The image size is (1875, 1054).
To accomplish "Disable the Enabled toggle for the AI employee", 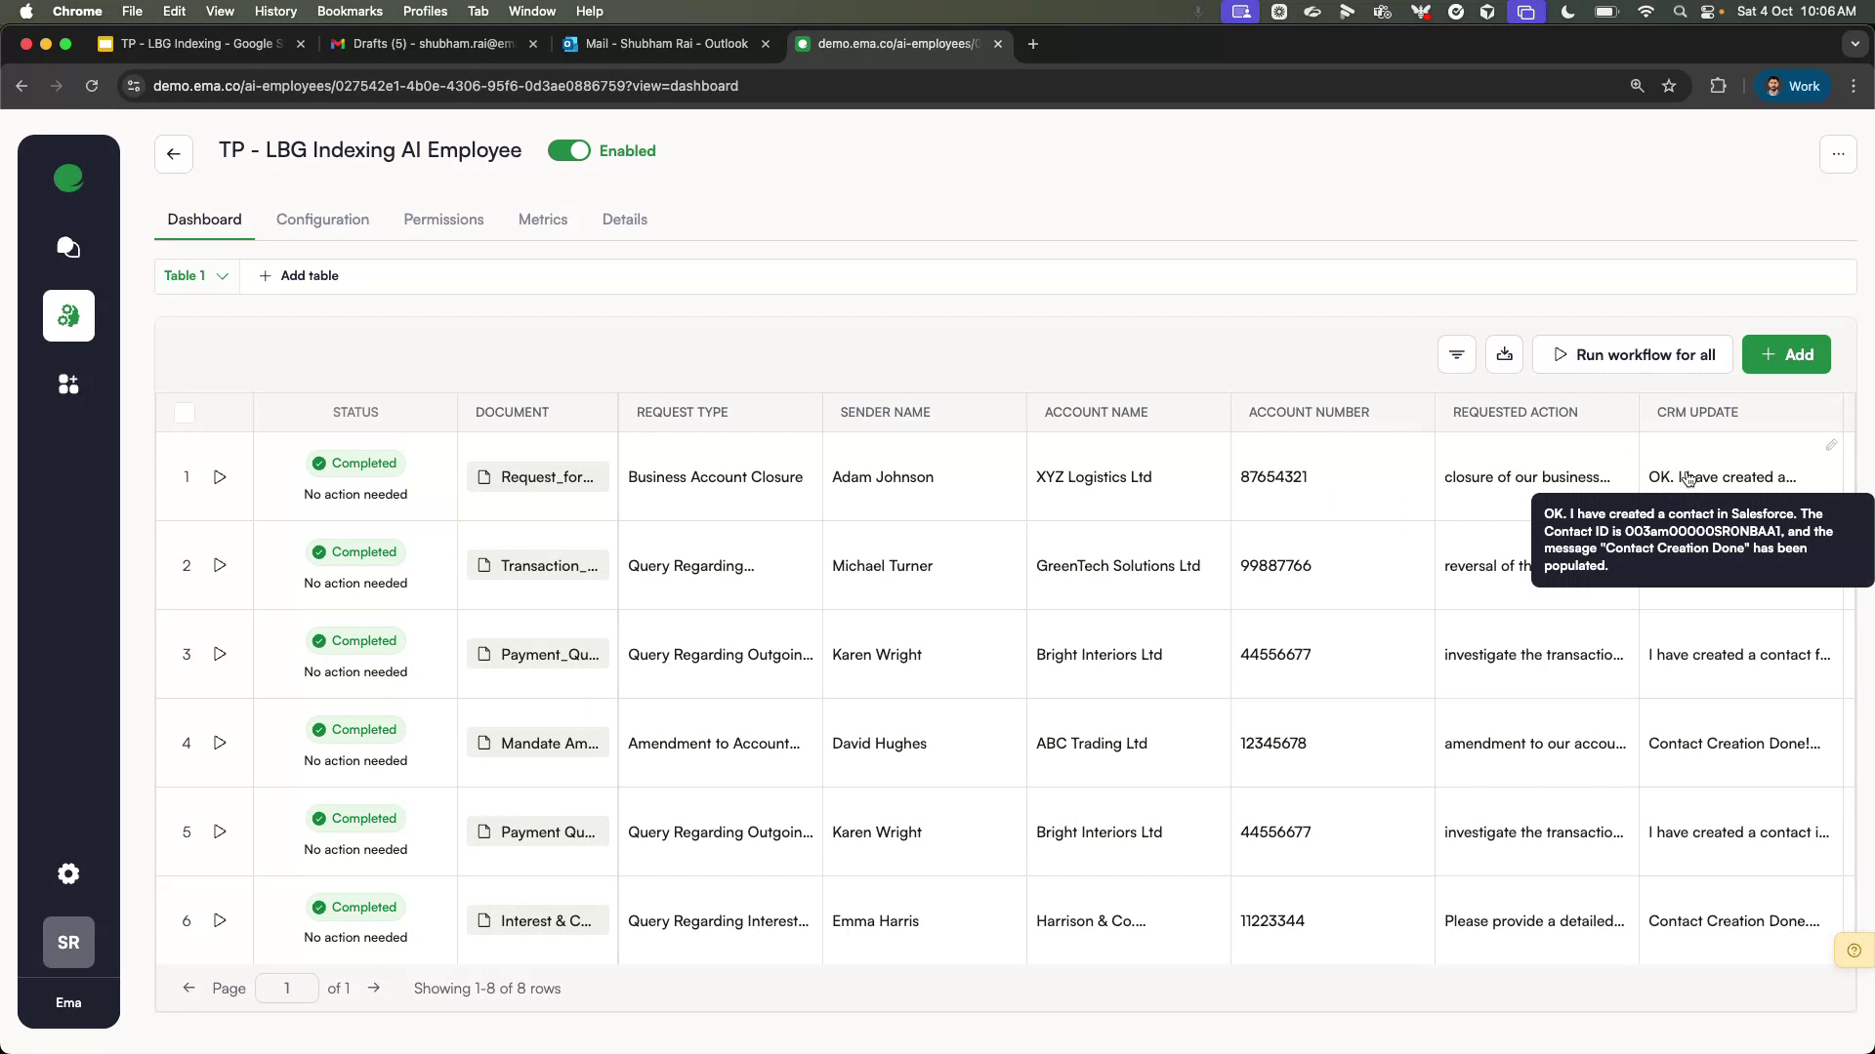I will (x=570, y=150).
